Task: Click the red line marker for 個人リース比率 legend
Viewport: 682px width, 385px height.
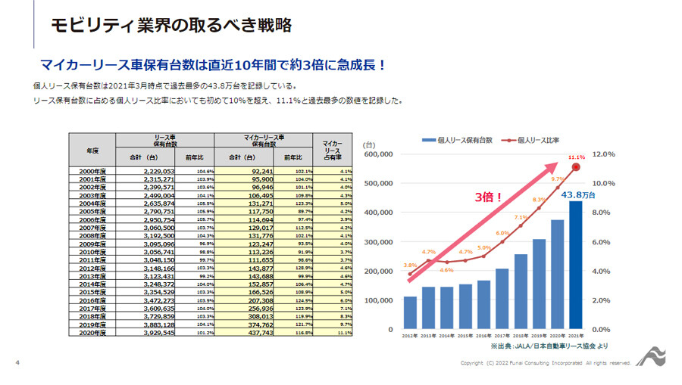Action: 508,140
